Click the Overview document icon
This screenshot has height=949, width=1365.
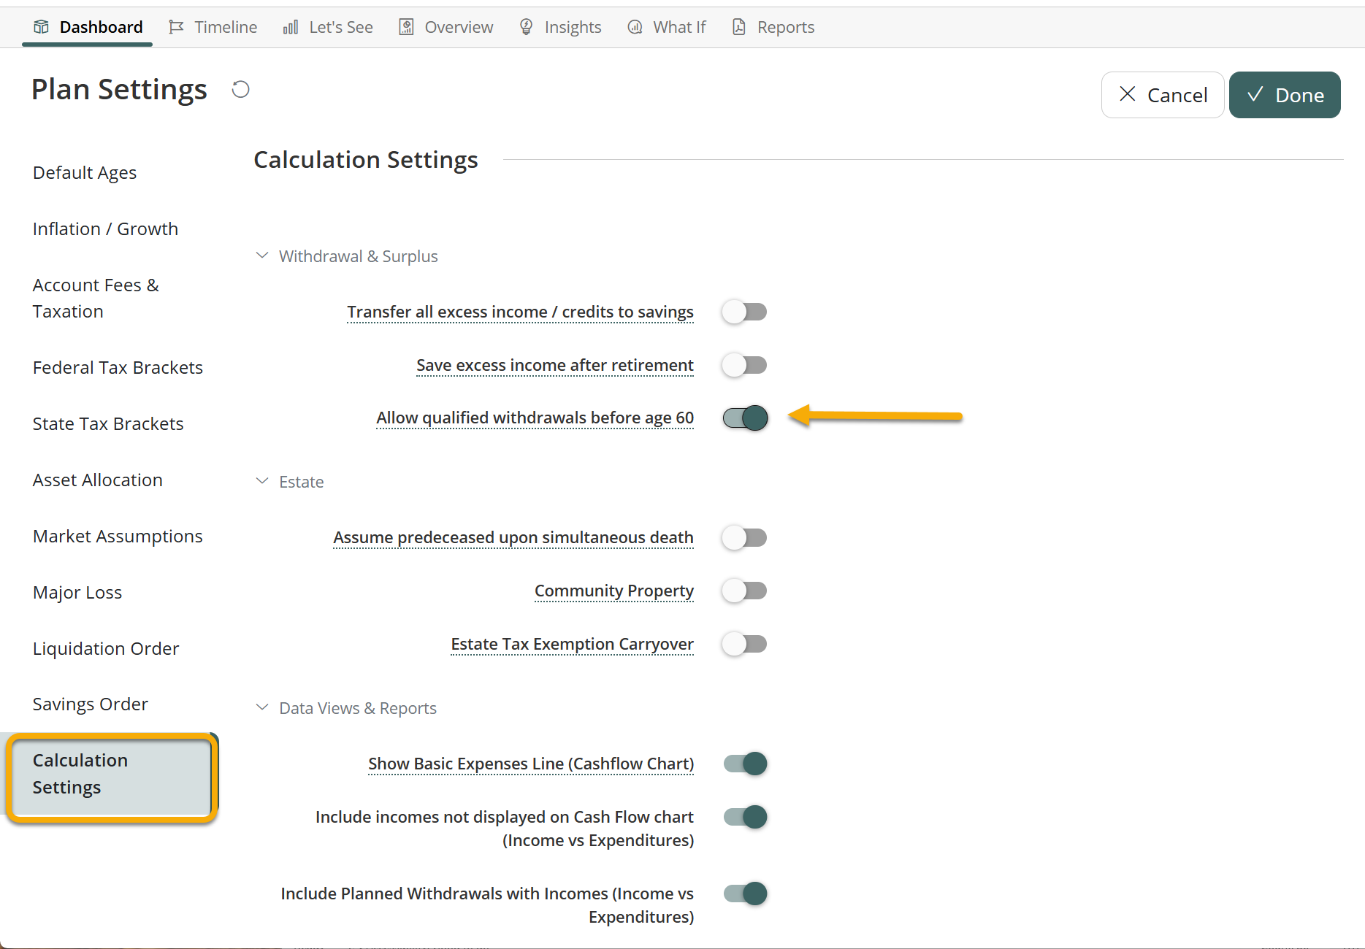406,27
